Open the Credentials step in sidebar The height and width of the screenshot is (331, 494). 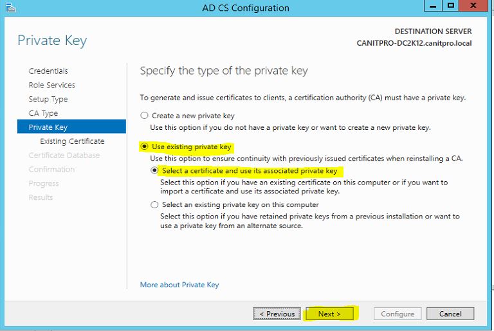48,71
